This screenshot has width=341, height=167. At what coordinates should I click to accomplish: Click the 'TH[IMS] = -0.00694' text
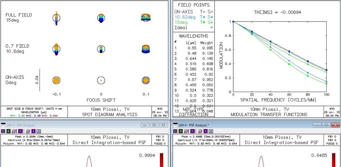coord(278,12)
